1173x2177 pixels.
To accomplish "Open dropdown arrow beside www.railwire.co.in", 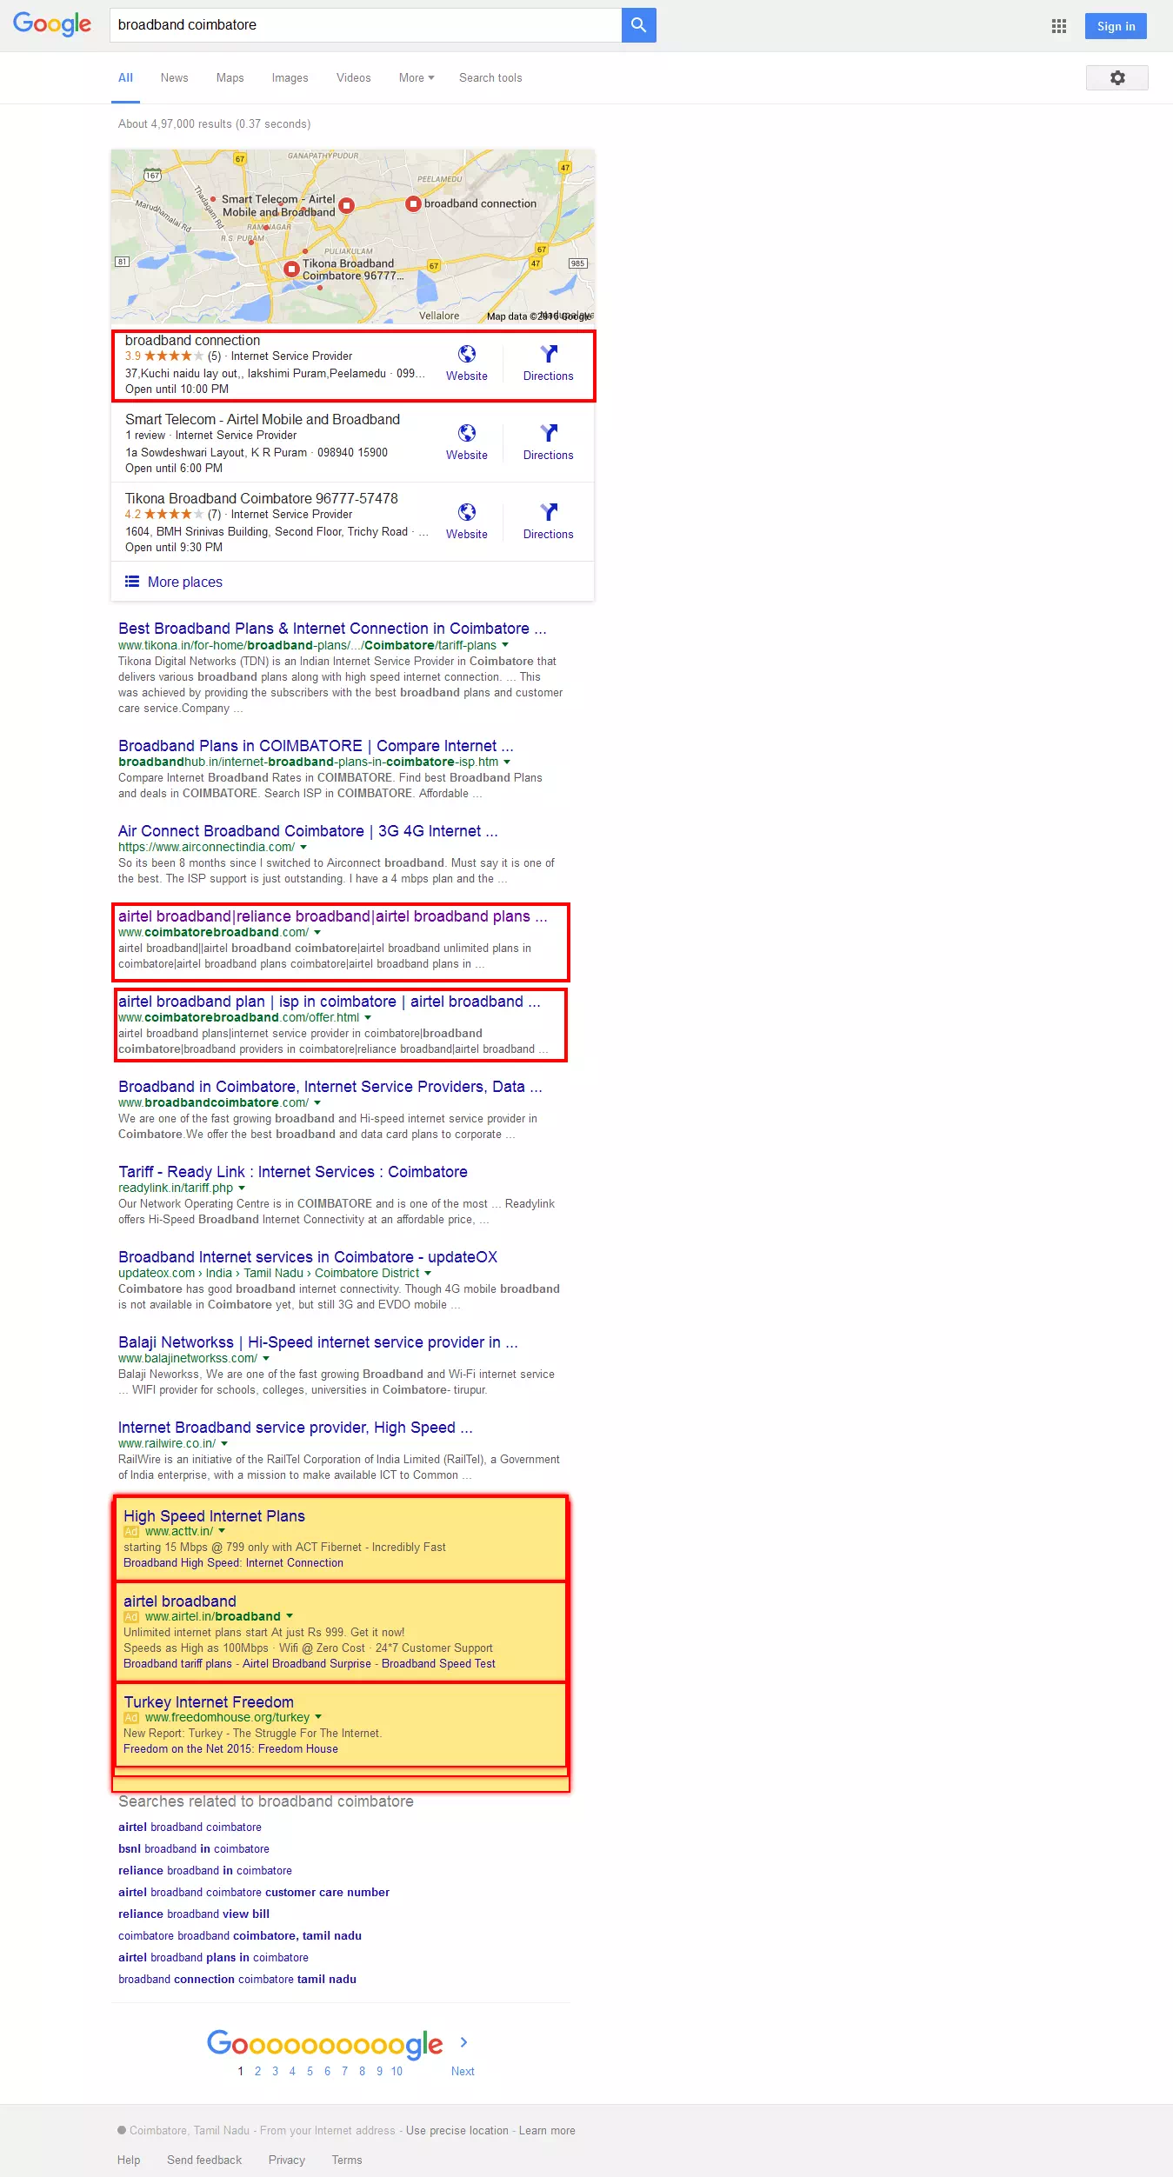I will point(224,1444).
